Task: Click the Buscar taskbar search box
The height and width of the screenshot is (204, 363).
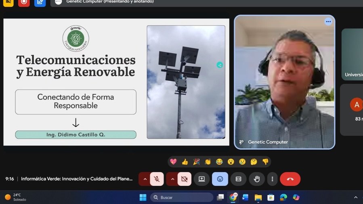Action: pos(182,197)
